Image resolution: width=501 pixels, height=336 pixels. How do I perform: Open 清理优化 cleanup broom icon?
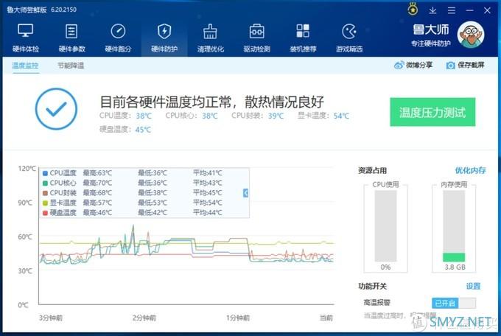(x=210, y=38)
